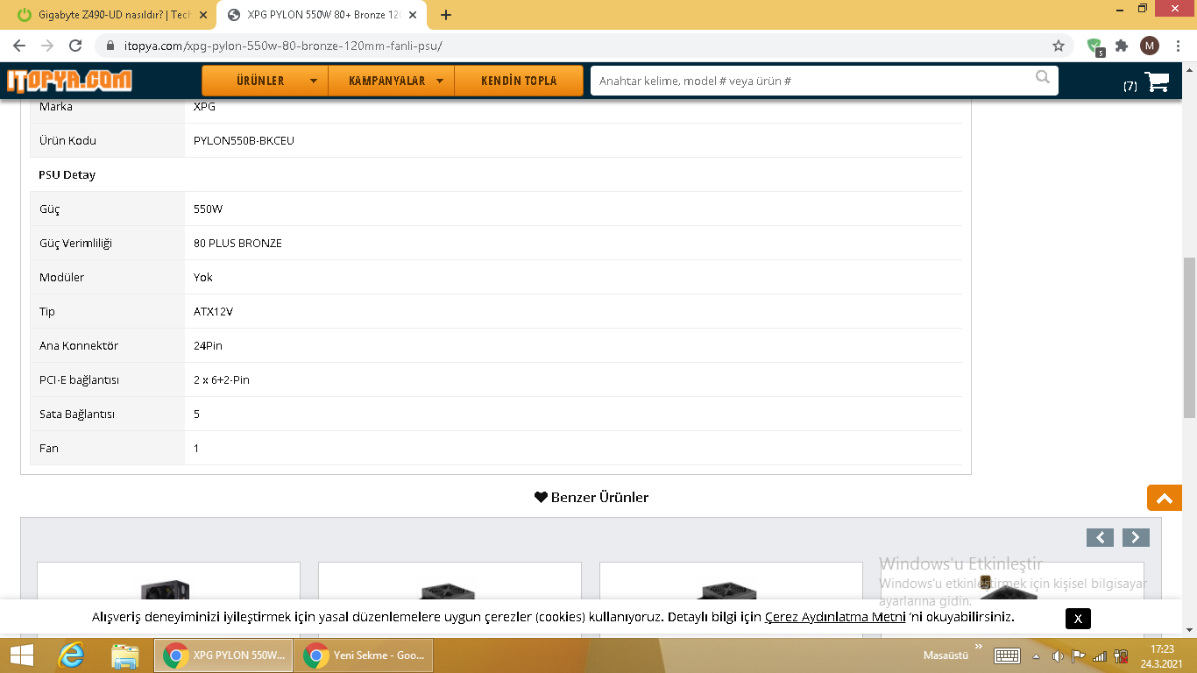The image size is (1197, 673).
Task: Open the Çerez Aydınlatma Metni link
Action: point(835,617)
